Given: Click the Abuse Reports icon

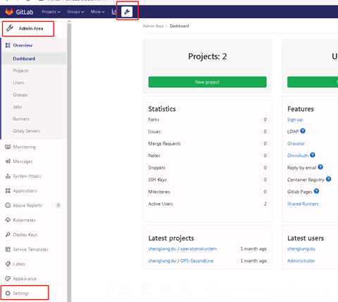Looking at the screenshot, I should pos(8,205).
